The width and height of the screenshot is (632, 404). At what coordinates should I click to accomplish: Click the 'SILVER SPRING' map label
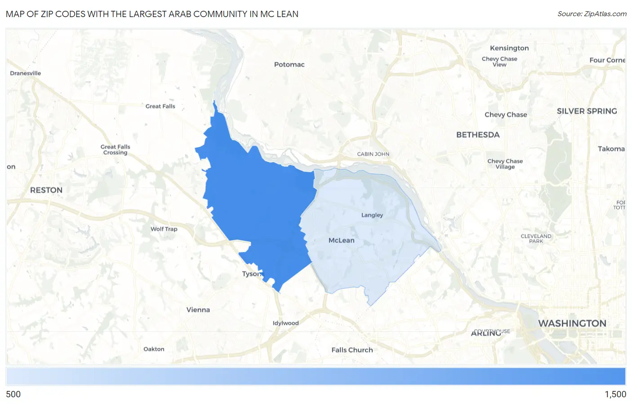[587, 111]
